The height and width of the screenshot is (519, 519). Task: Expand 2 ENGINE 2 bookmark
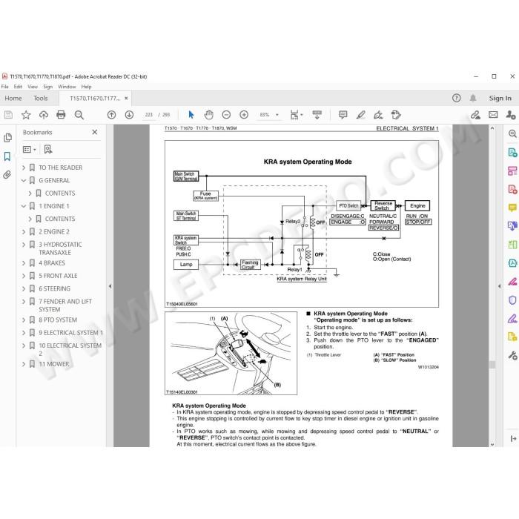pos(24,231)
